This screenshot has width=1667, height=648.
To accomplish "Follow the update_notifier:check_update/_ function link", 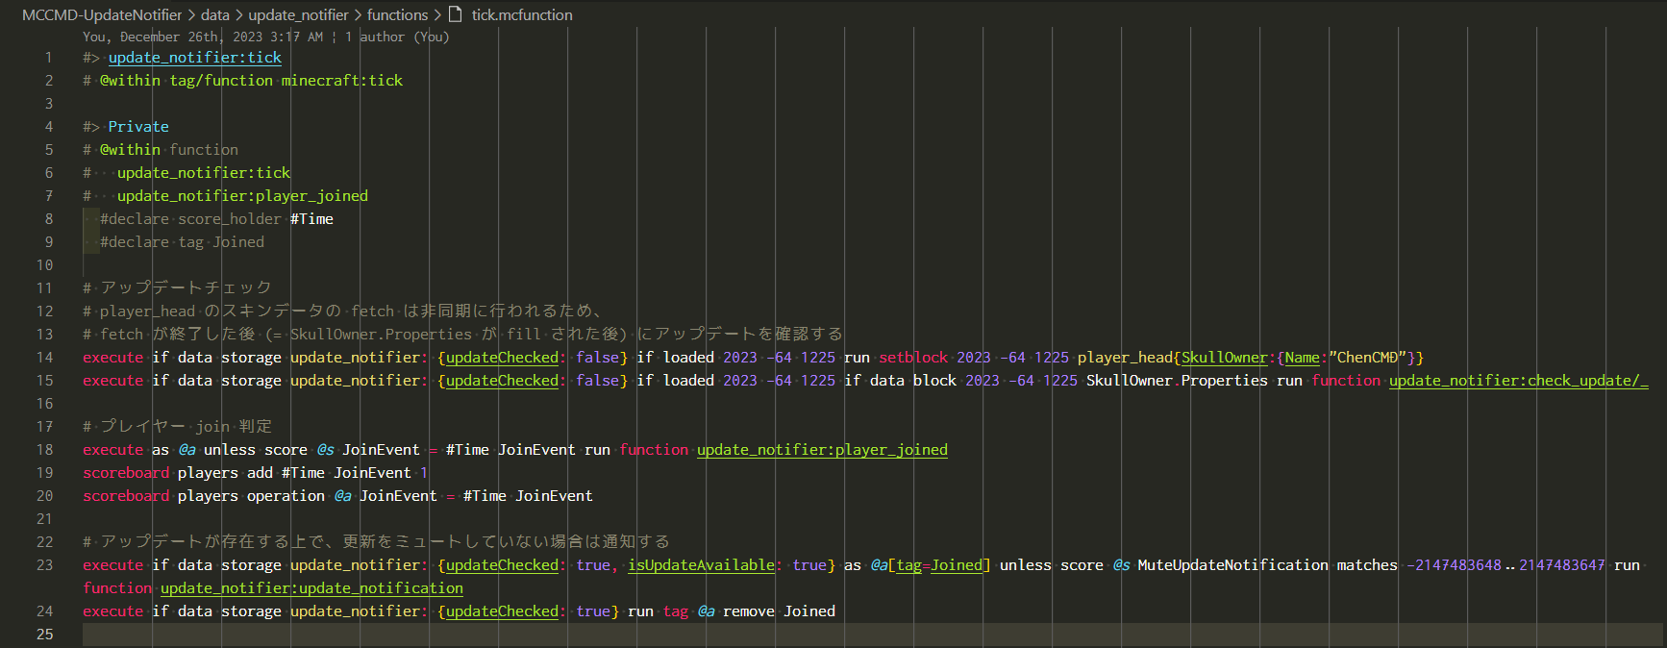I will pyautogui.click(x=1518, y=381).
